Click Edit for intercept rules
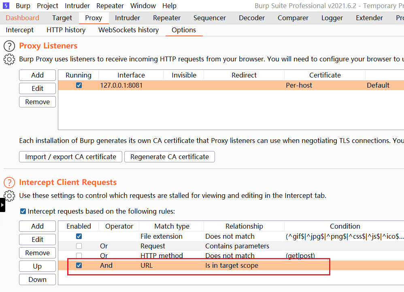 point(37,239)
